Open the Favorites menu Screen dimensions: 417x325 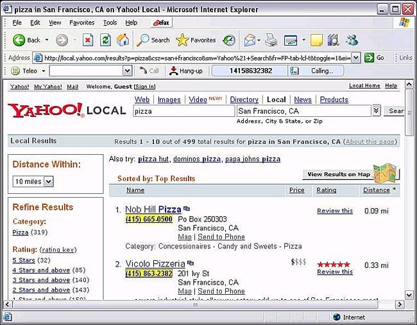(81, 22)
